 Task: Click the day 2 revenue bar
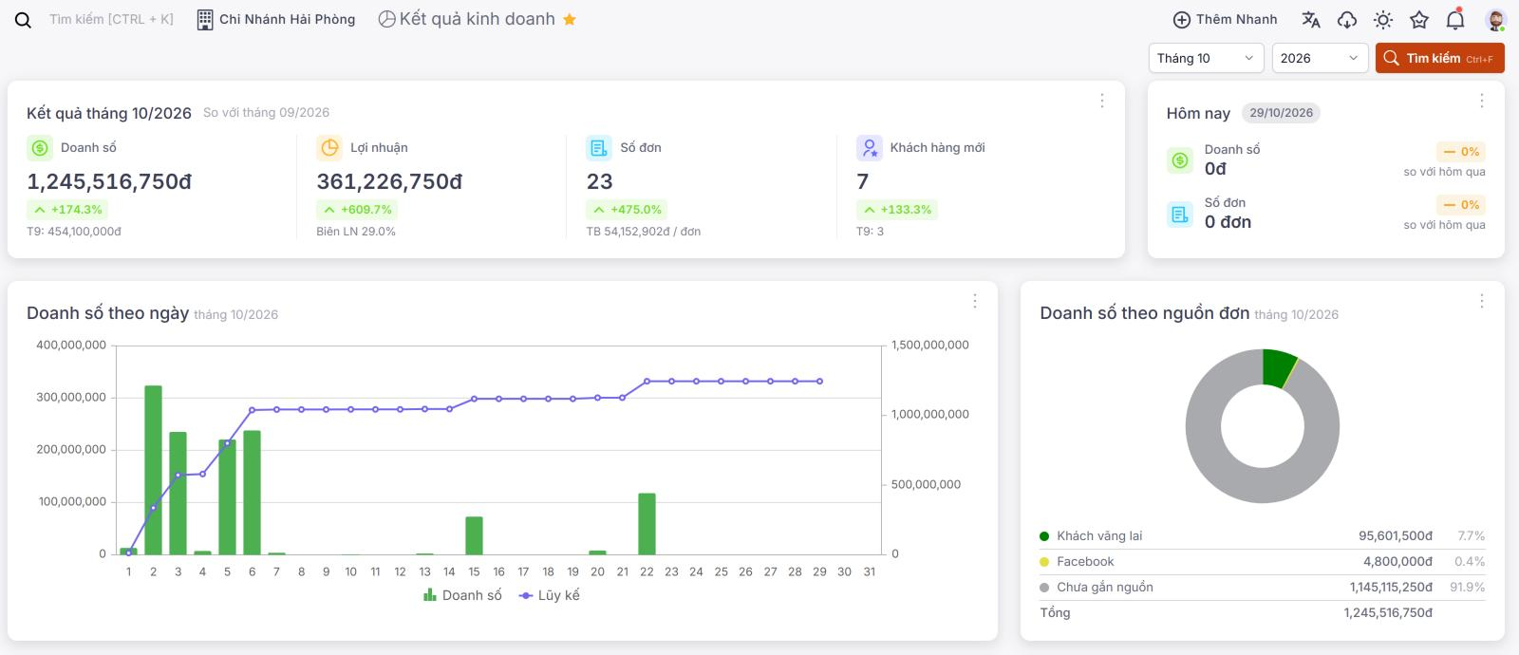point(153,470)
